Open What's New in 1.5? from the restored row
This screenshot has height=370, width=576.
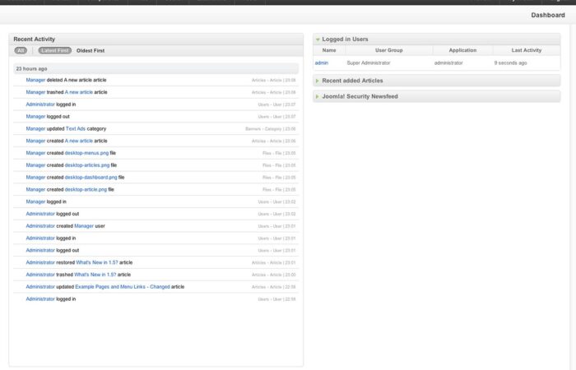point(97,262)
